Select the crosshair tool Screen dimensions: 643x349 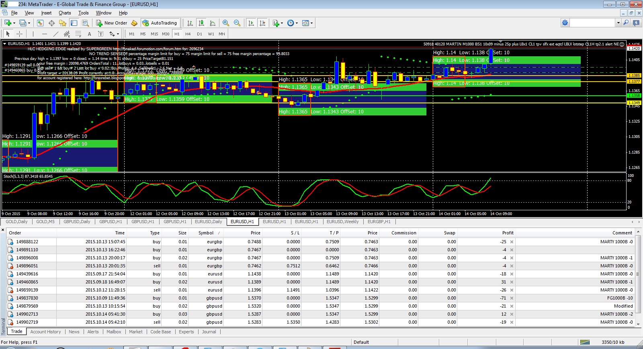click(19, 34)
